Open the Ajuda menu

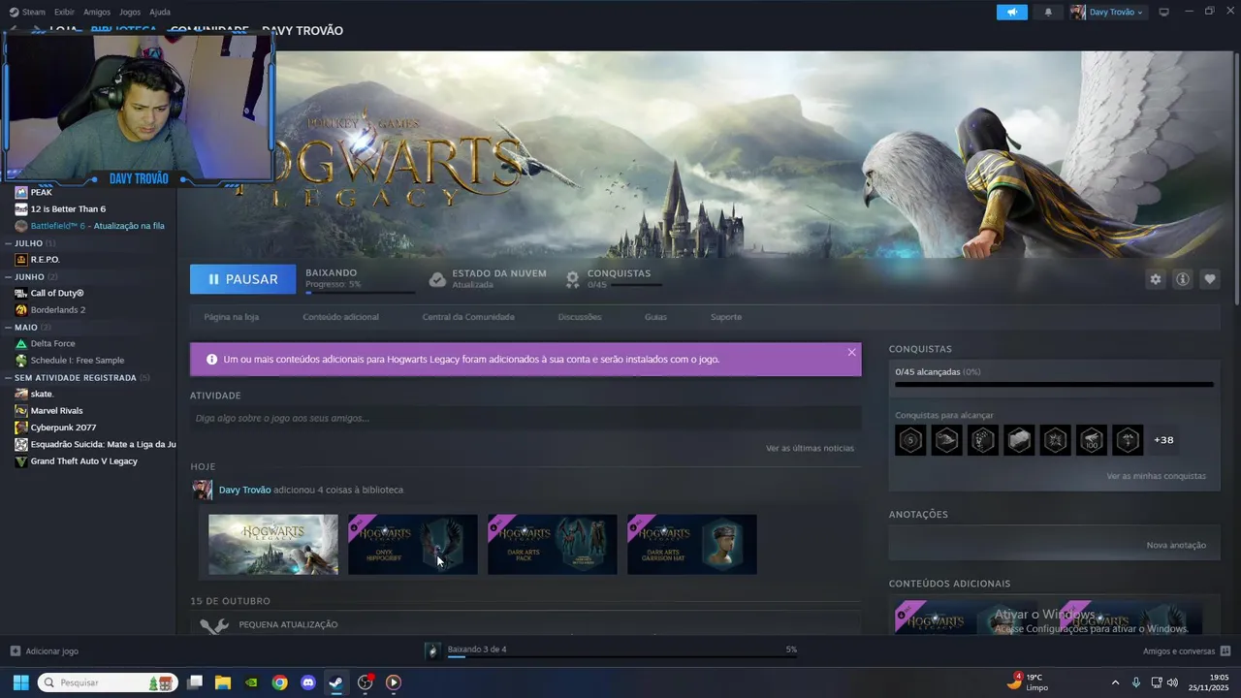click(x=160, y=12)
